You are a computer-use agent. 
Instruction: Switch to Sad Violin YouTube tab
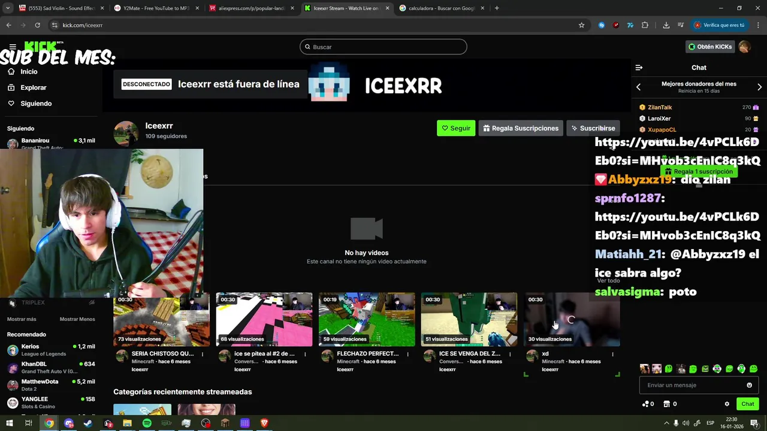pyautogui.click(x=61, y=8)
